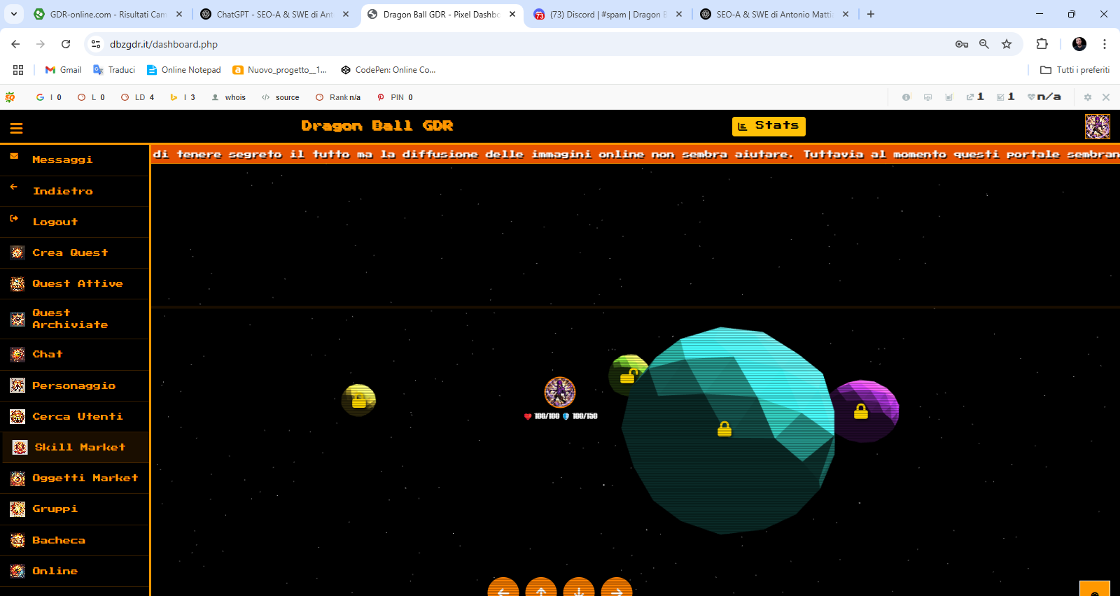The width and height of the screenshot is (1120, 596).
Task: Click the orange left arrow movement button
Action: (x=503, y=588)
